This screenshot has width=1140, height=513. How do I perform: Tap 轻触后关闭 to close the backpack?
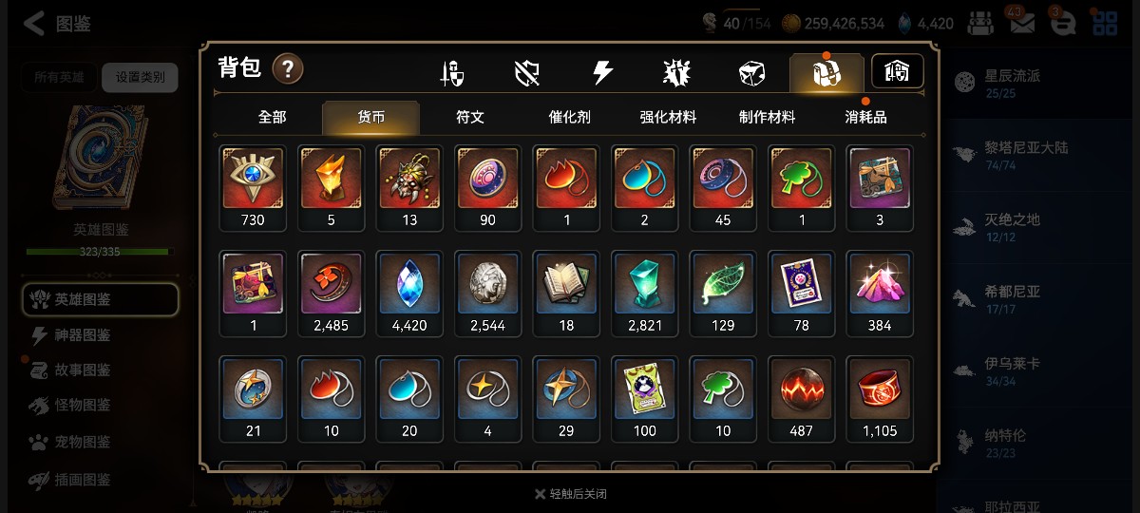pos(570,494)
